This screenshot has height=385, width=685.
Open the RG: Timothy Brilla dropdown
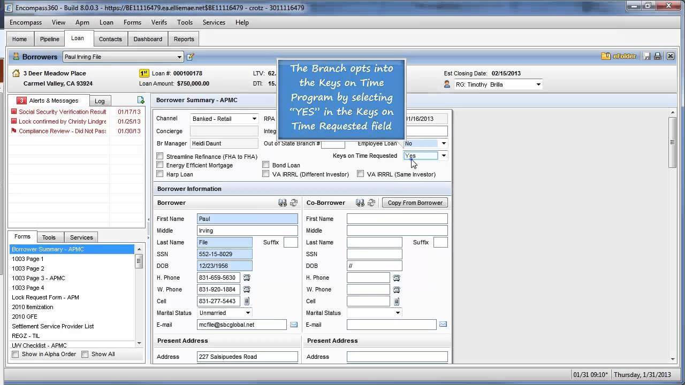(x=538, y=84)
